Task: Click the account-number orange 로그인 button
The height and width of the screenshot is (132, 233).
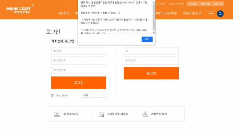Action: click(x=79, y=83)
